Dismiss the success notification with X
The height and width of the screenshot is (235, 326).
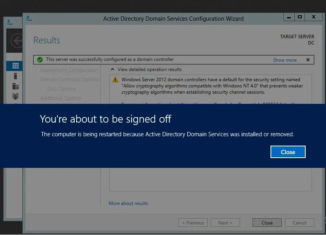[308, 60]
